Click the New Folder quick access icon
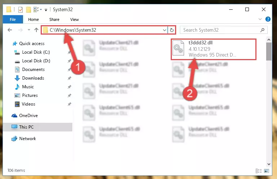 (28, 9)
